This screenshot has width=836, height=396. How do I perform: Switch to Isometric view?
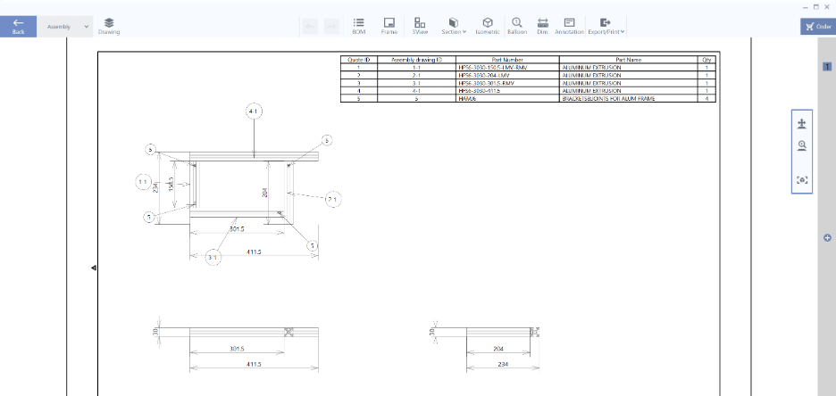point(488,26)
